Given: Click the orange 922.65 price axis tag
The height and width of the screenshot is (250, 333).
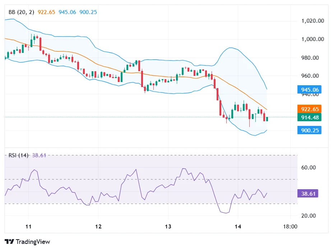Looking at the screenshot, I should (309, 109).
